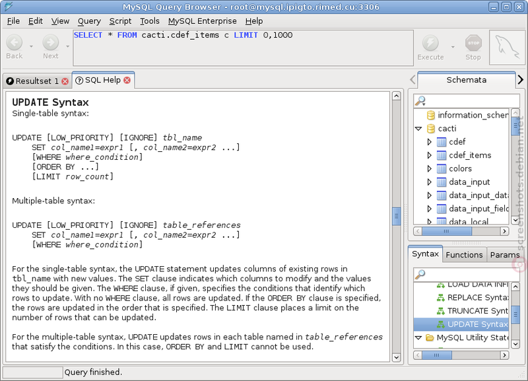The height and width of the screenshot is (381, 528).
Task: Select the cacti database icon
Action: tap(431, 128)
